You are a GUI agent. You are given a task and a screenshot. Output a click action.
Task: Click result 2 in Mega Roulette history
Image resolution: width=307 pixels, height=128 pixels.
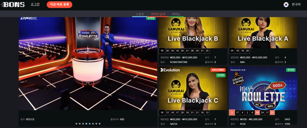point(247,112)
